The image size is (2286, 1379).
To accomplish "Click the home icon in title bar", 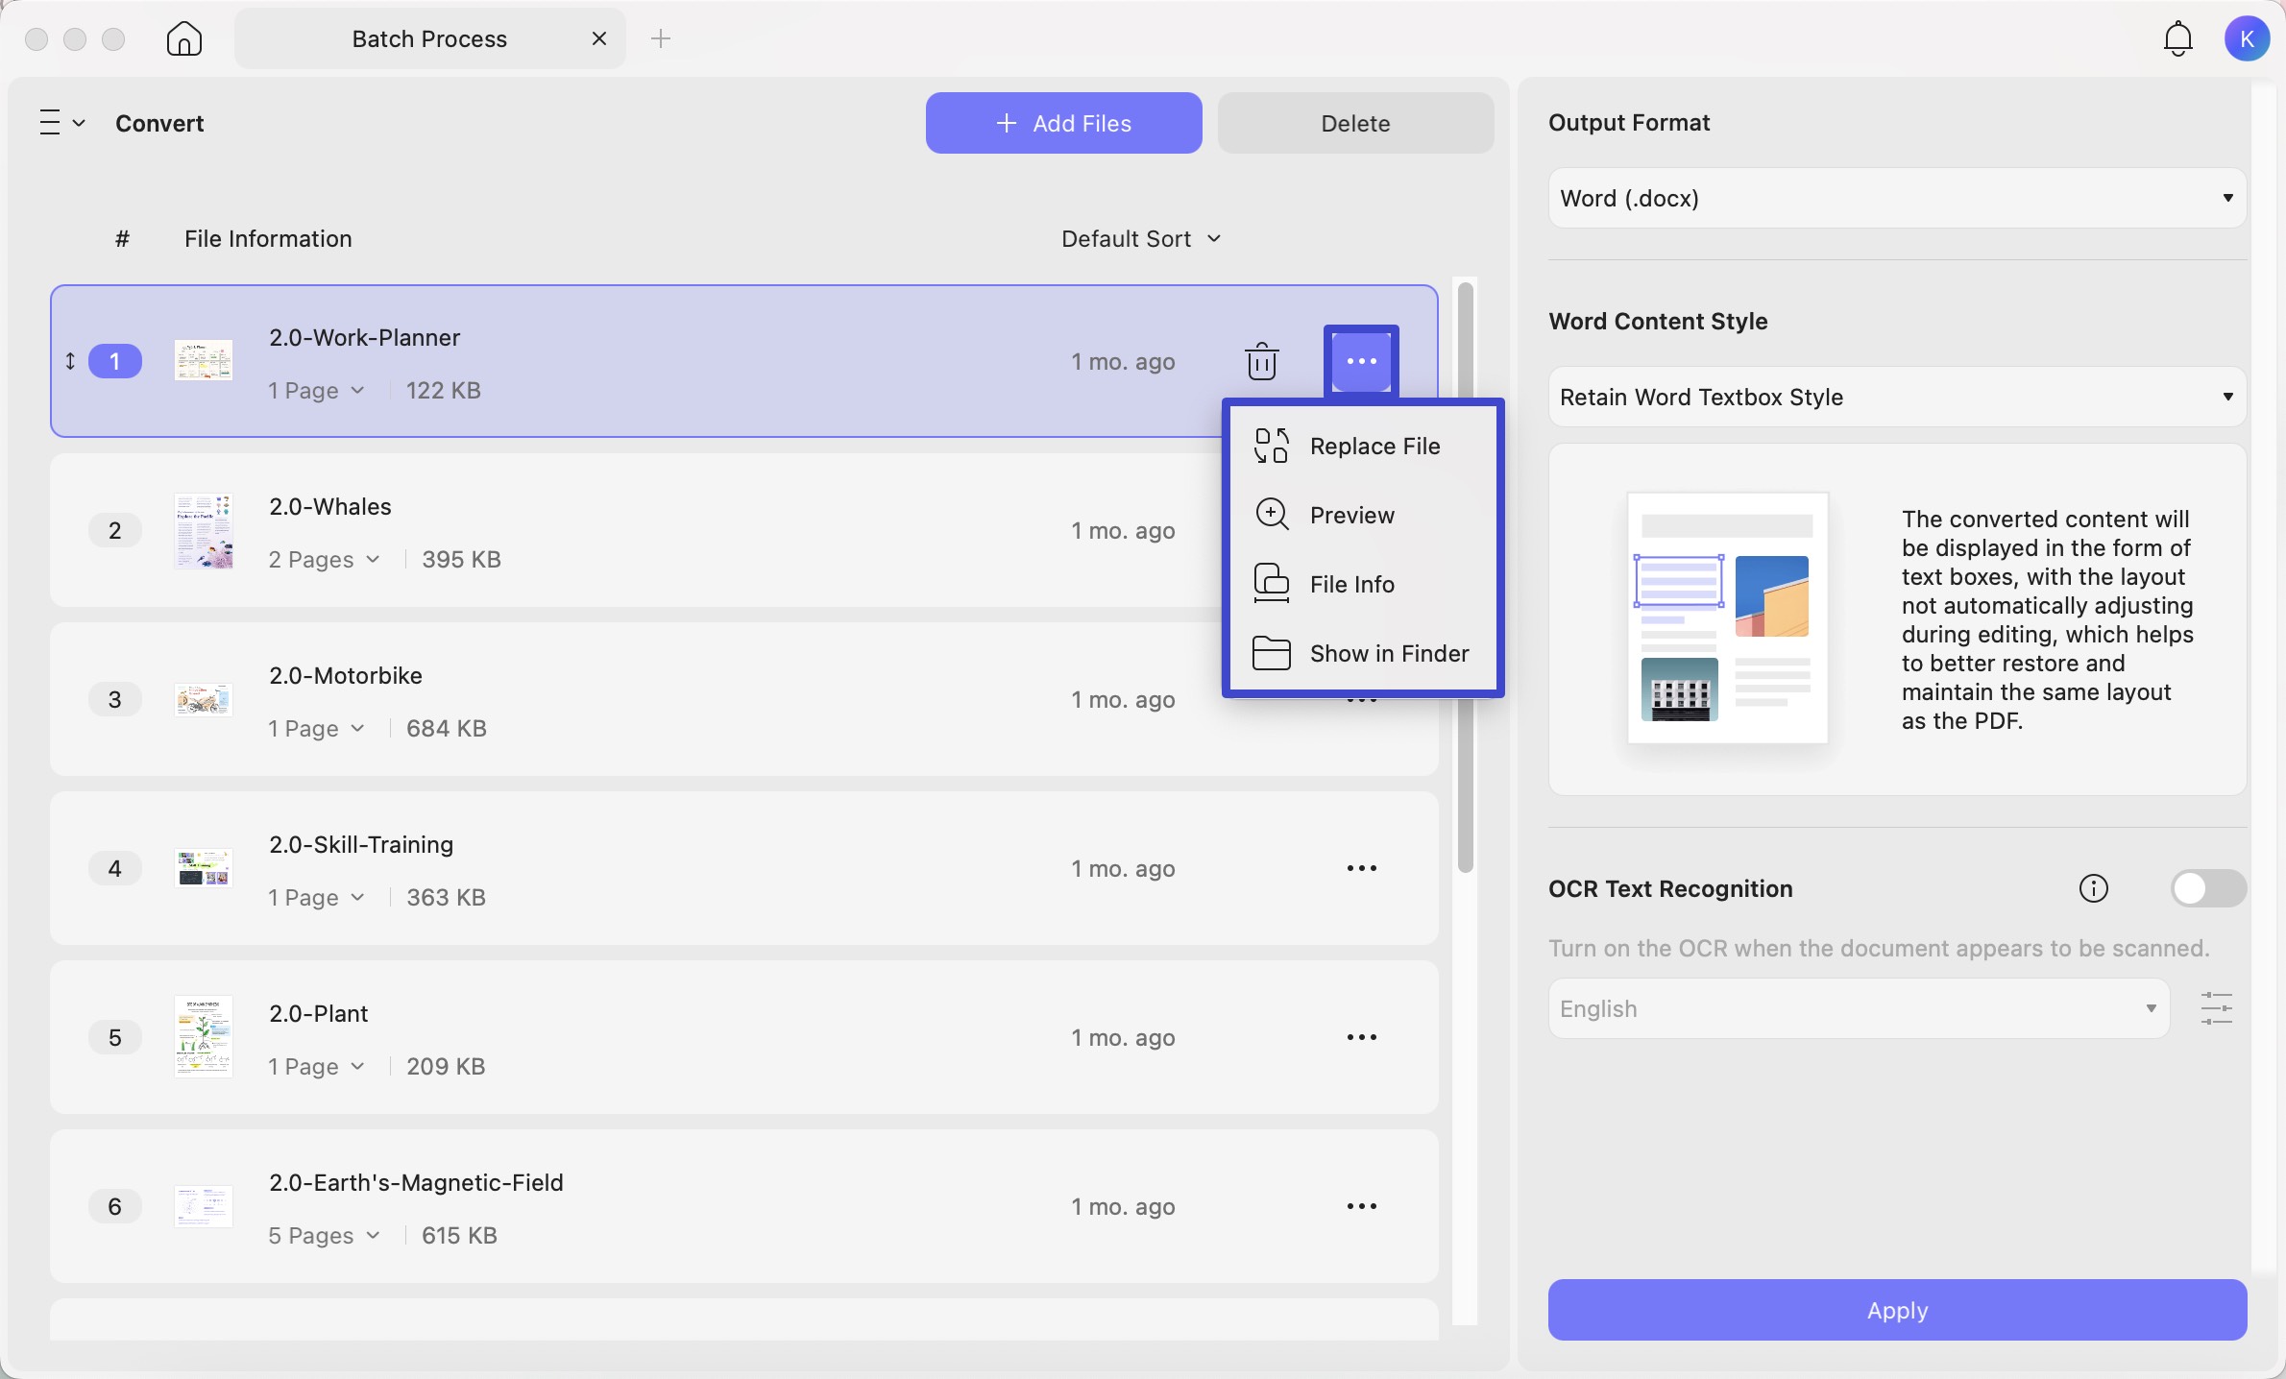I will click(183, 39).
